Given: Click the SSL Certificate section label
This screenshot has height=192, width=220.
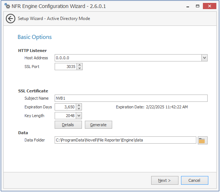Looking at the screenshot, I should tap(33, 91).
